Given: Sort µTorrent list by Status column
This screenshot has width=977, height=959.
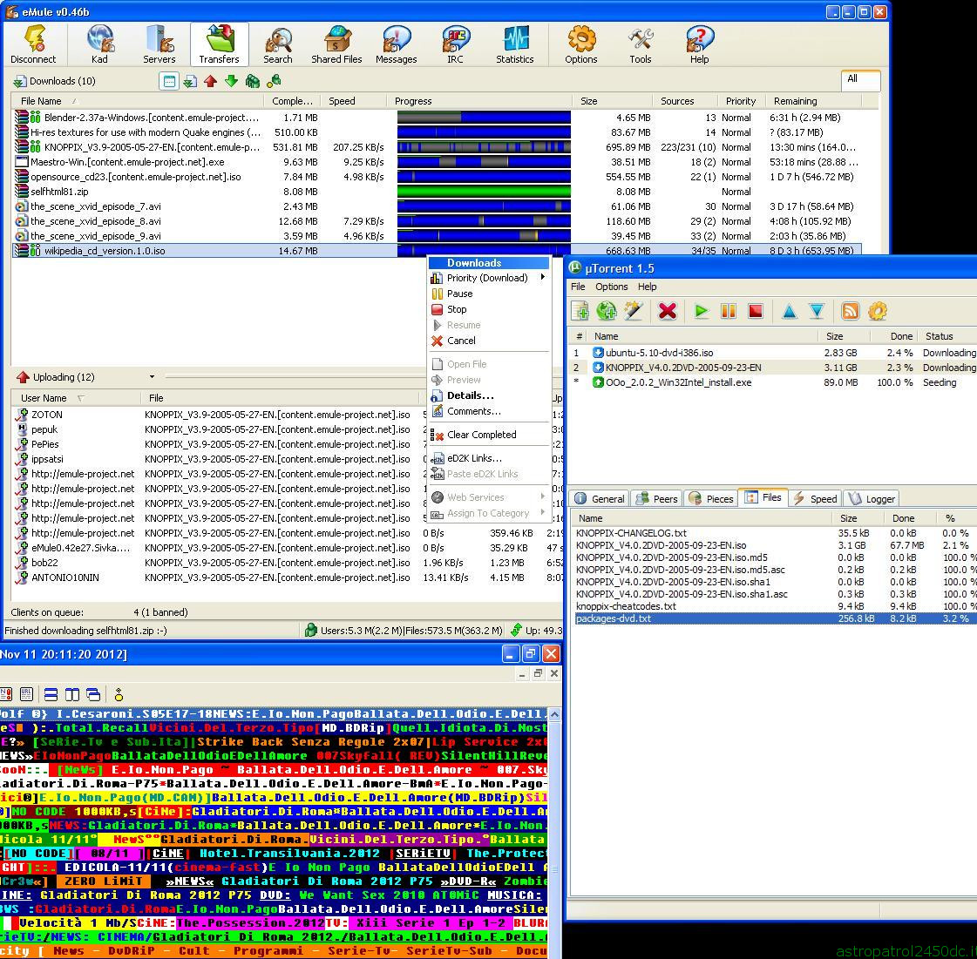Looking at the screenshot, I should (x=948, y=336).
